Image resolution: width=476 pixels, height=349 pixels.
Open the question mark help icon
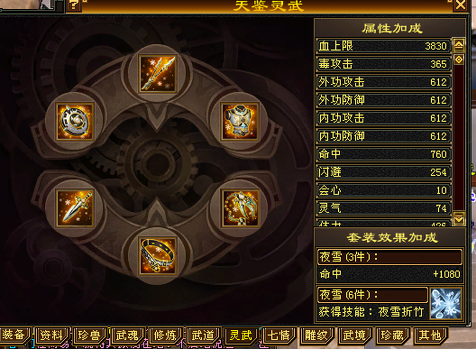pos(74,5)
